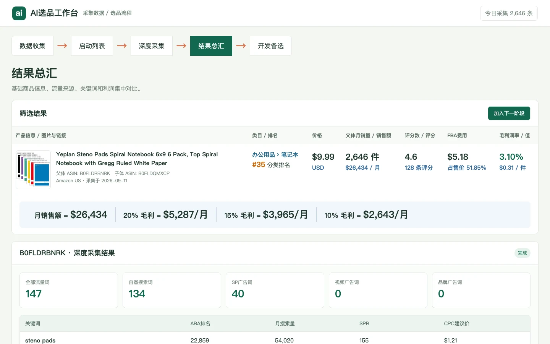Click the green 'ai' logo icon
Viewport: 550px width, 344px height.
pos(19,13)
